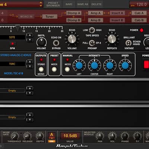149x149 pixels.
Task: Click the 10.5dB value display
Action: pos(70,136)
